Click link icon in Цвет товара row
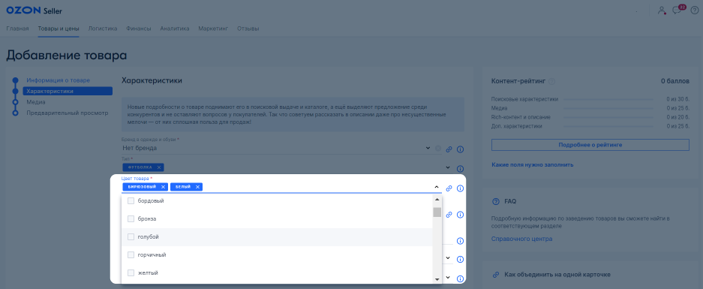Image resolution: width=703 pixels, height=289 pixels. click(449, 188)
